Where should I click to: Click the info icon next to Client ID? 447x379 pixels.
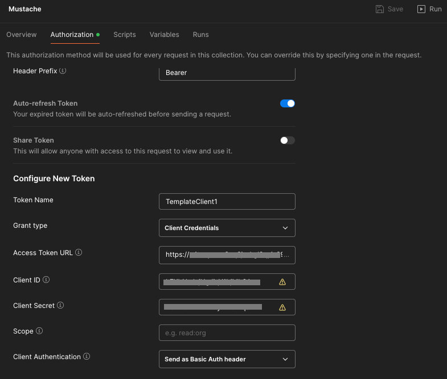click(46, 280)
